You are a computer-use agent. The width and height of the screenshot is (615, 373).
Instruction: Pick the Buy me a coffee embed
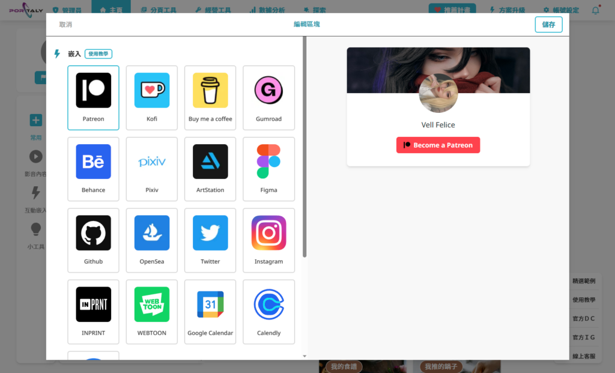[210, 98]
